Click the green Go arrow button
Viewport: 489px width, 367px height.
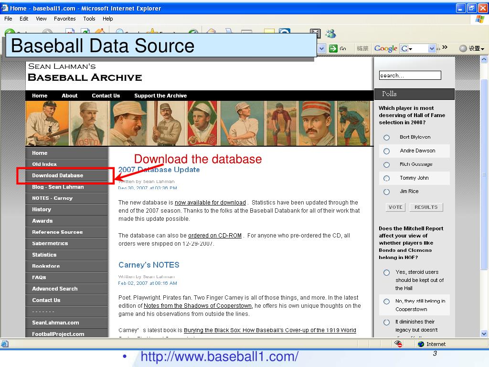(x=333, y=48)
